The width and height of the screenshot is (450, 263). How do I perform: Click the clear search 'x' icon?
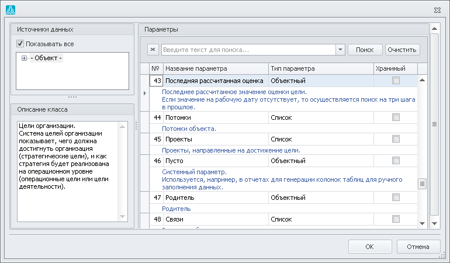click(153, 50)
